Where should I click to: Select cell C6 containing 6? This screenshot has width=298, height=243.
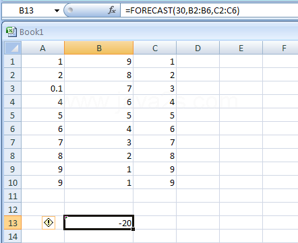click(155, 129)
